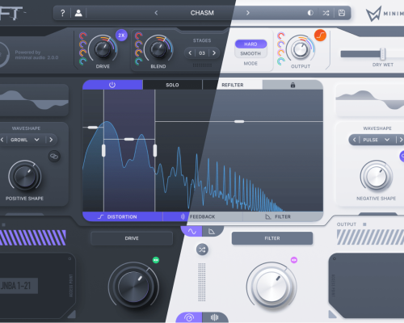Image resolution: width=404 pixels, height=323 pixels.
Task: Save preset with floppy disk icon
Action: [342, 13]
